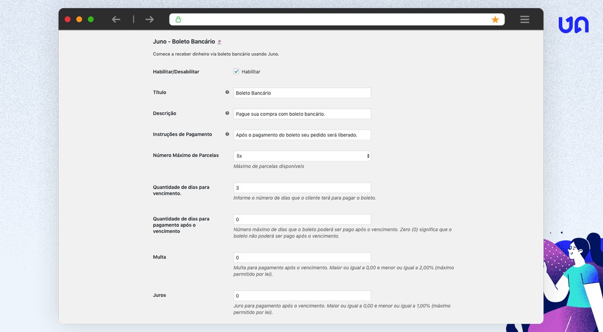This screenshot has height=332, width=603.
Task: Click the Instruções de Pagamento field
Action: pos(302,135)
